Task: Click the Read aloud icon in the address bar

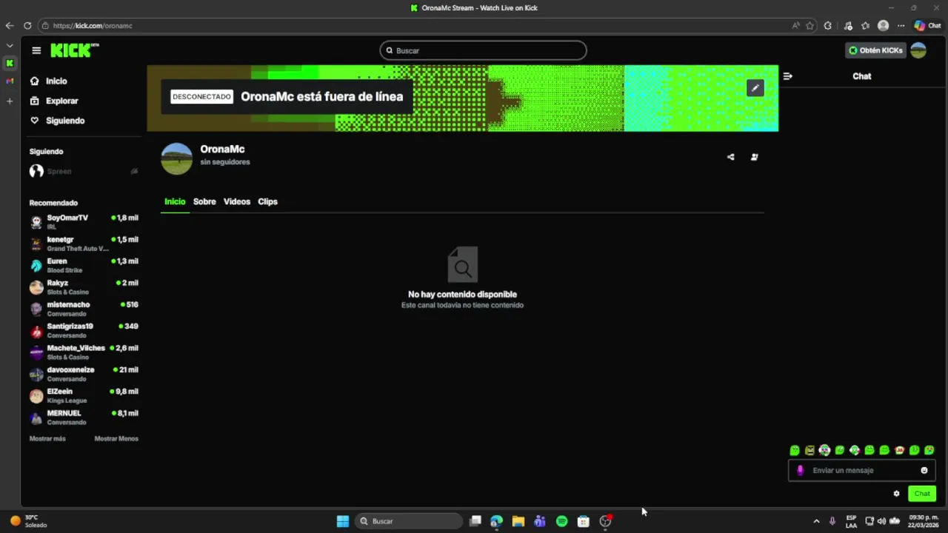Action: click(796, 25)
